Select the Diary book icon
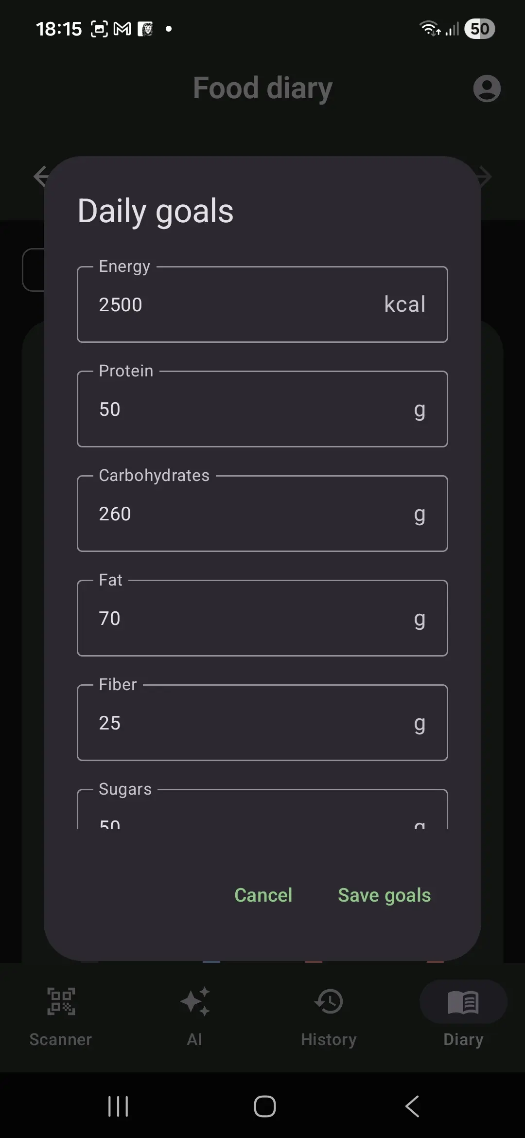The height and width of the screenshot is (1138, 525). click(463, 1002)
